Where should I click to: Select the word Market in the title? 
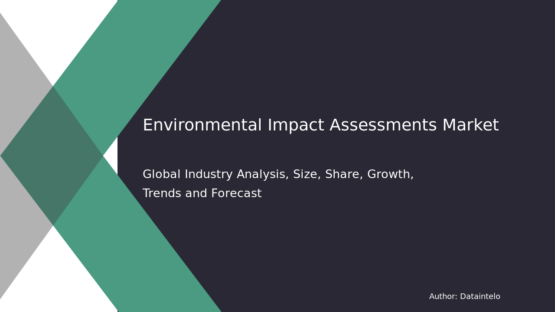470,126
